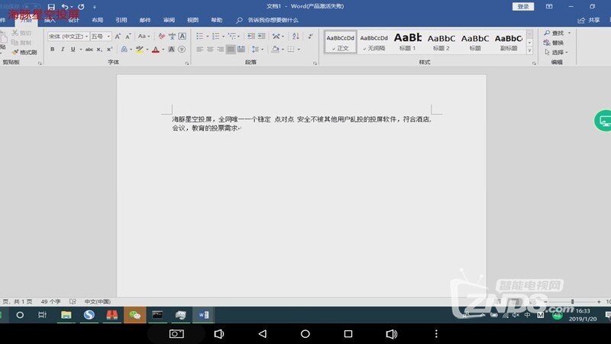
Task: Switch to the 布局 ribbon tab
Action: coord(98,20)
